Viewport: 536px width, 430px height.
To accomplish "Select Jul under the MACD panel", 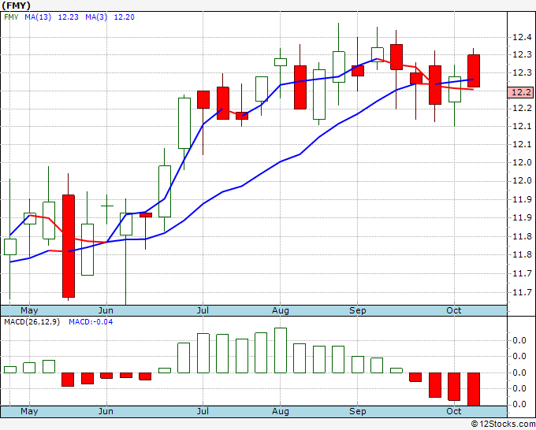I will pos(203,411).
